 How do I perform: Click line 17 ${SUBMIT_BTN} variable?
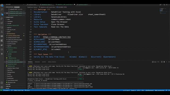click(40, 49)
